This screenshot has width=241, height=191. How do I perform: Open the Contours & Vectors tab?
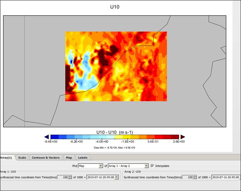point(46,158)
